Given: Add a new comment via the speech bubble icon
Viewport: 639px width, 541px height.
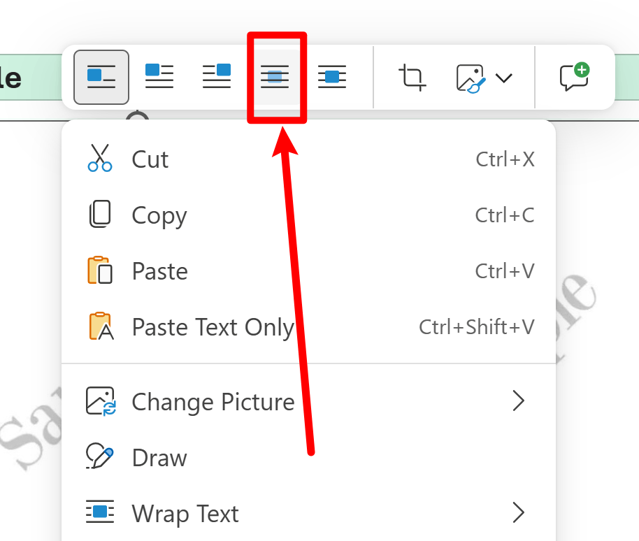Looking at the screenshot, I should (x=574, y=77).
